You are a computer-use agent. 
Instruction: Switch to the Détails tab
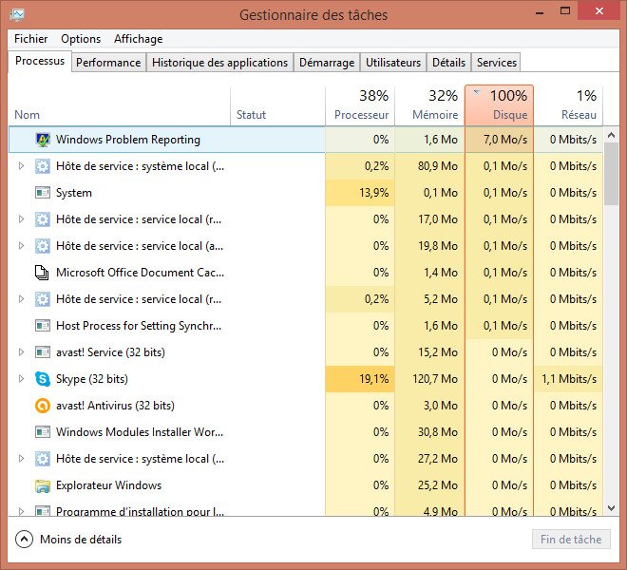pos(448,63)
